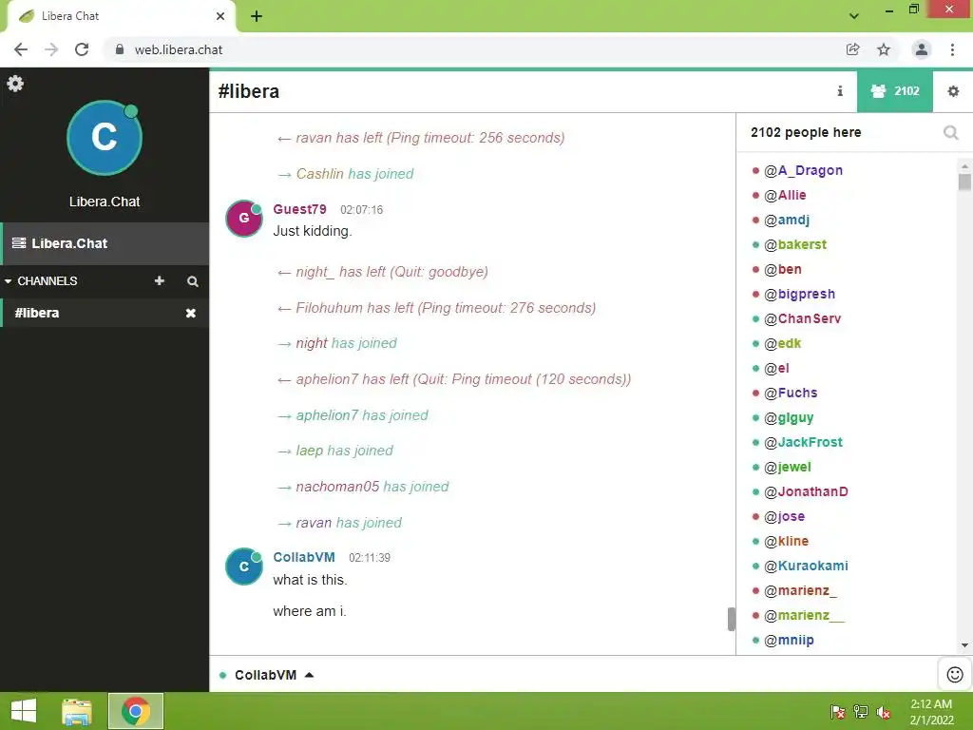The width and height of the screenshot is (973, 730).
Task: Select user @edk in nicklist
Action: point(783,343)
